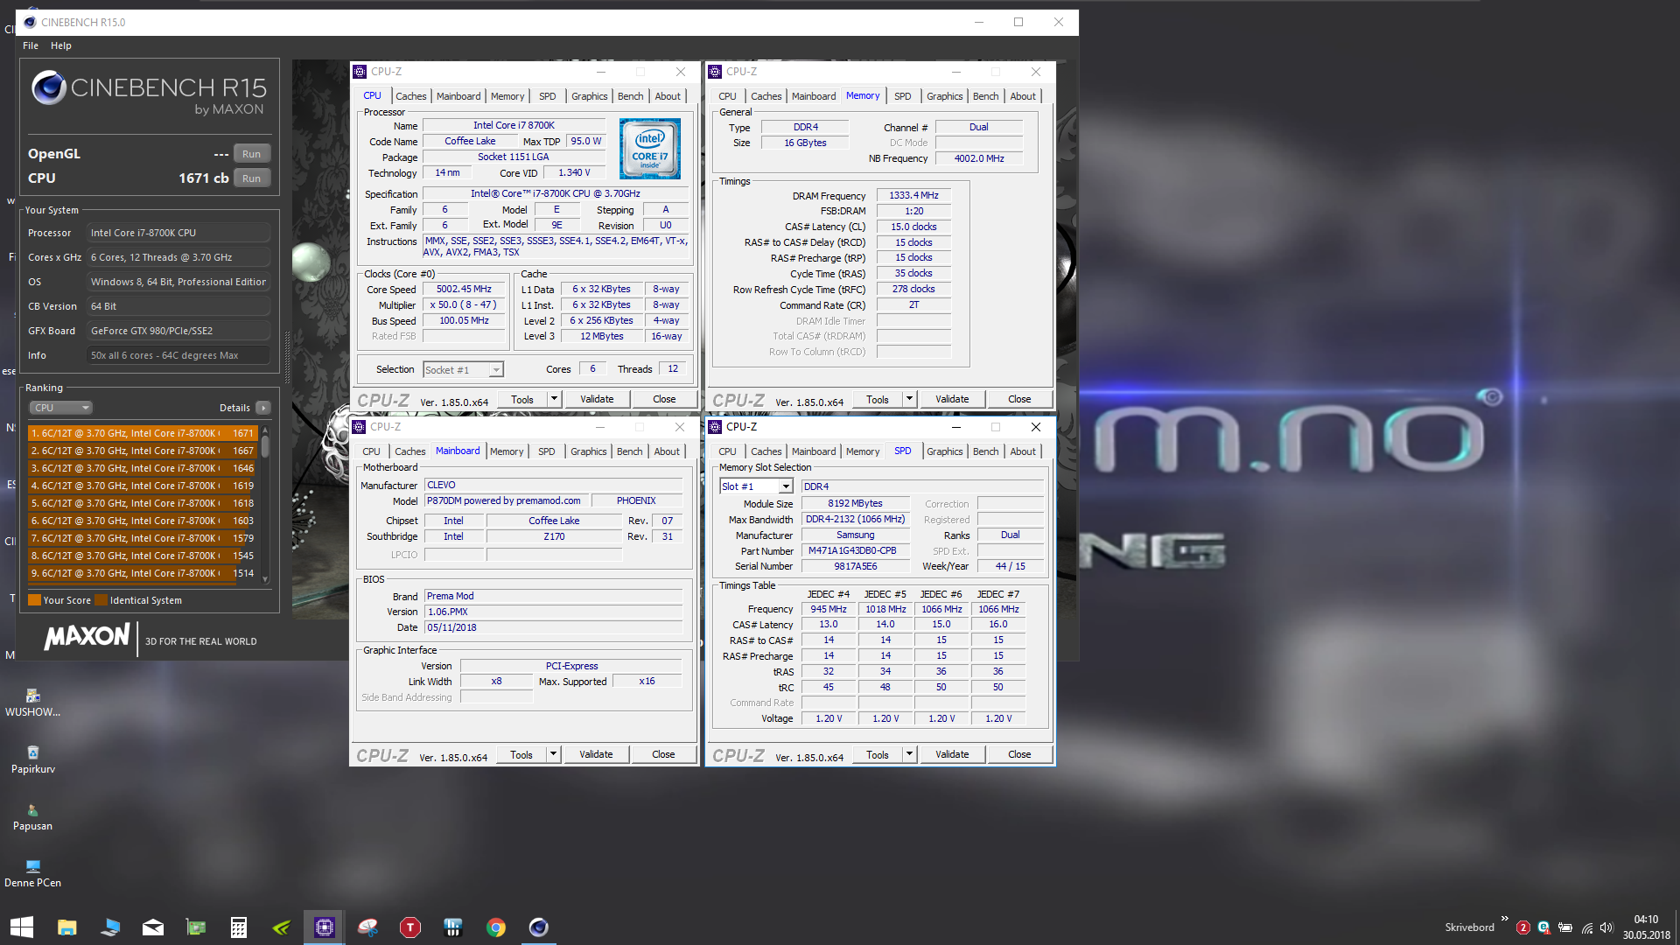Viewport: 1680px width, 945px height.
Task: Click Close in the Memory tab window
Action: [1019, 399]
